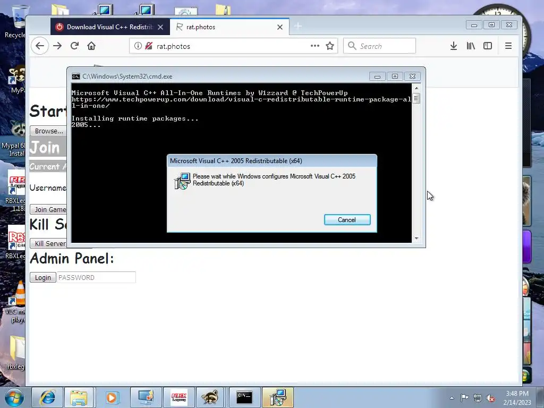The width and height of the screenshot is (544, 408).
Task: Show hidden system tray icons
Action: coord(452,398)
